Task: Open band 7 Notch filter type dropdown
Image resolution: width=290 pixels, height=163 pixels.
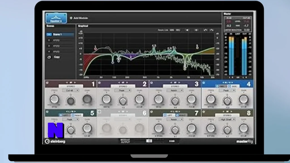Action: point(175,119)
